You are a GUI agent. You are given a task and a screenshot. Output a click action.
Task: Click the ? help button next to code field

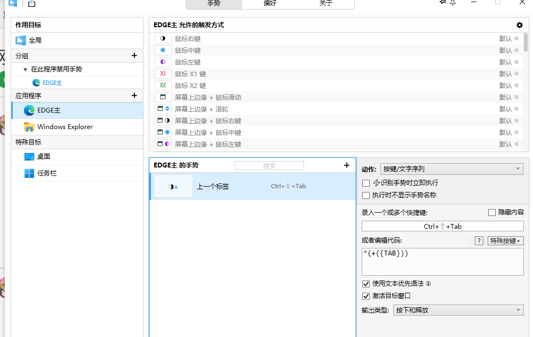pos(479,240)
